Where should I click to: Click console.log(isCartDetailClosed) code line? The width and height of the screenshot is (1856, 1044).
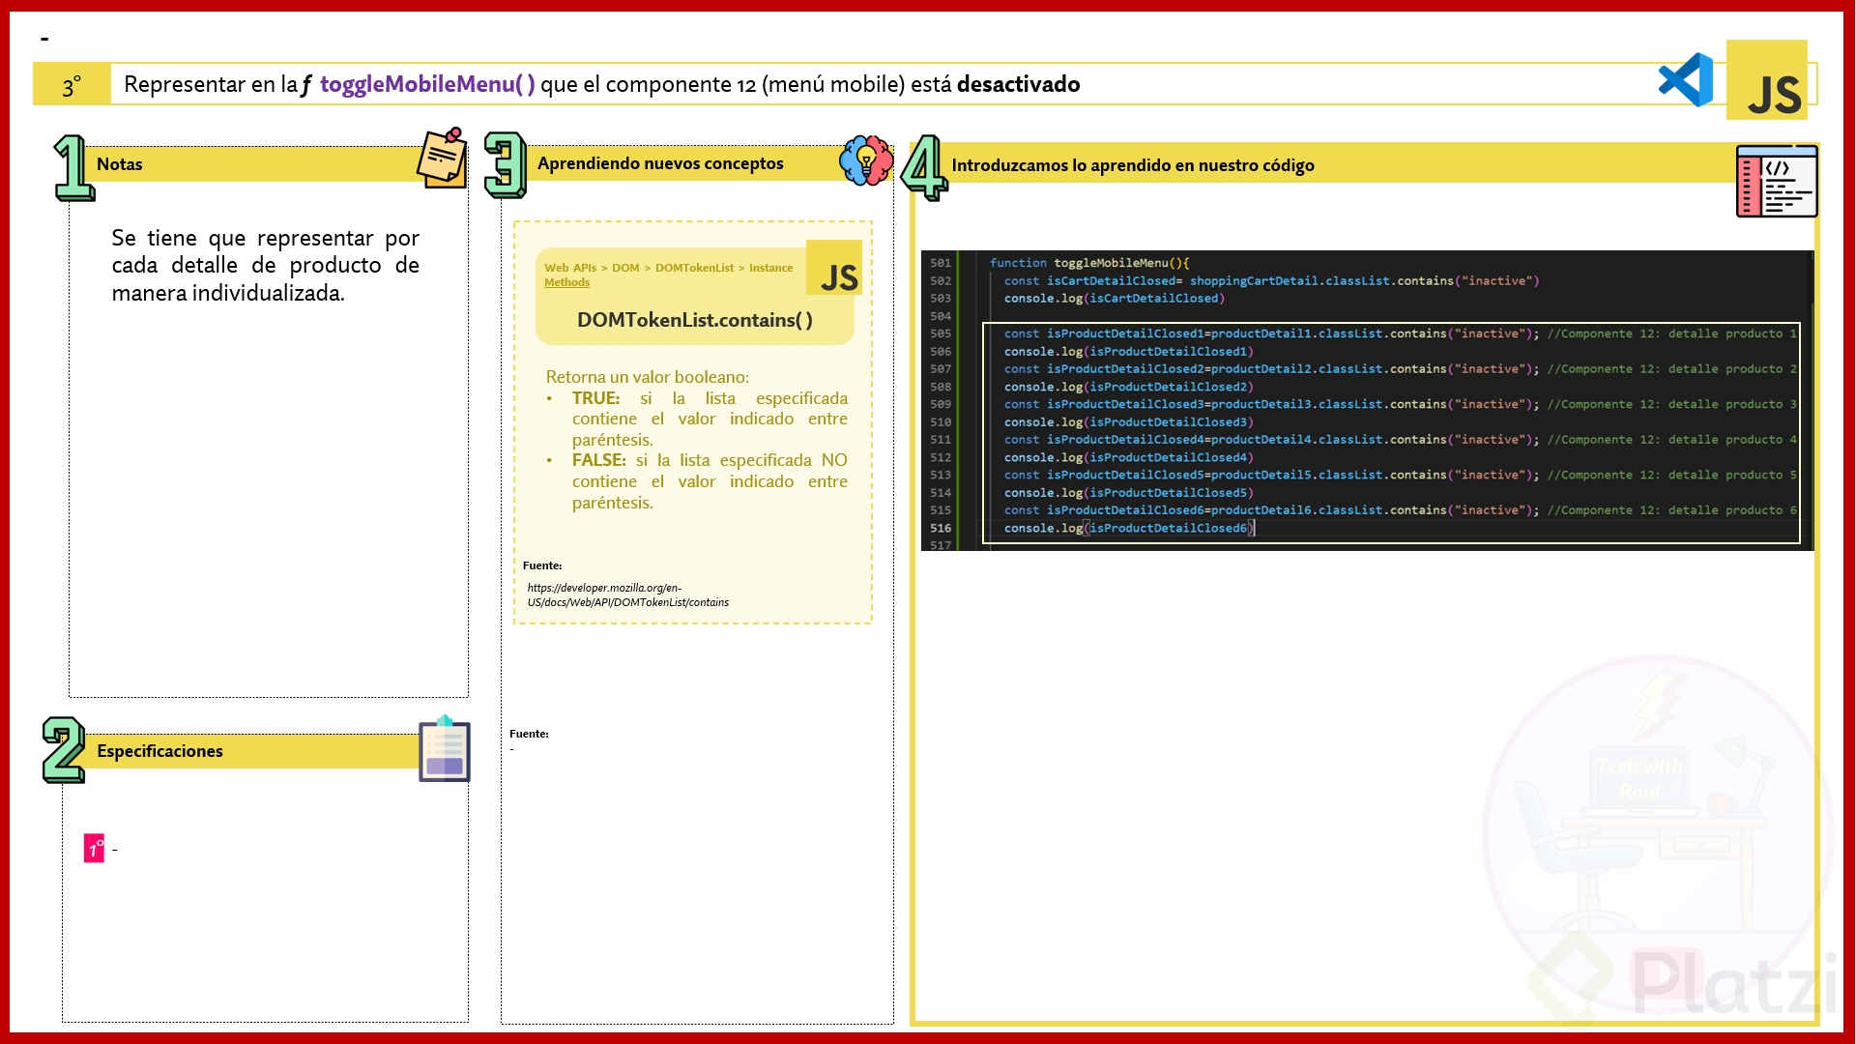pyautogui.click(x=1115, y=299)
